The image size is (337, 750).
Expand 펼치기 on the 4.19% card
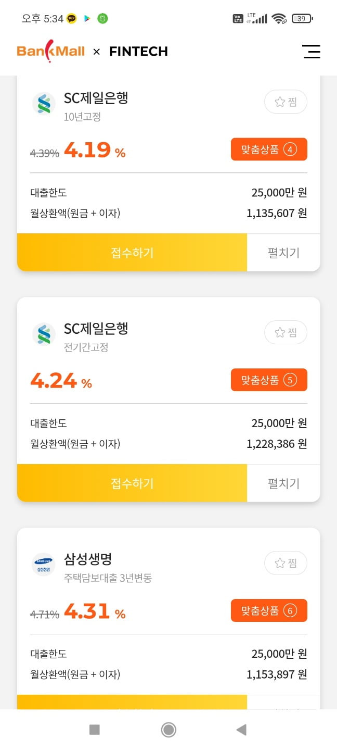283,253
